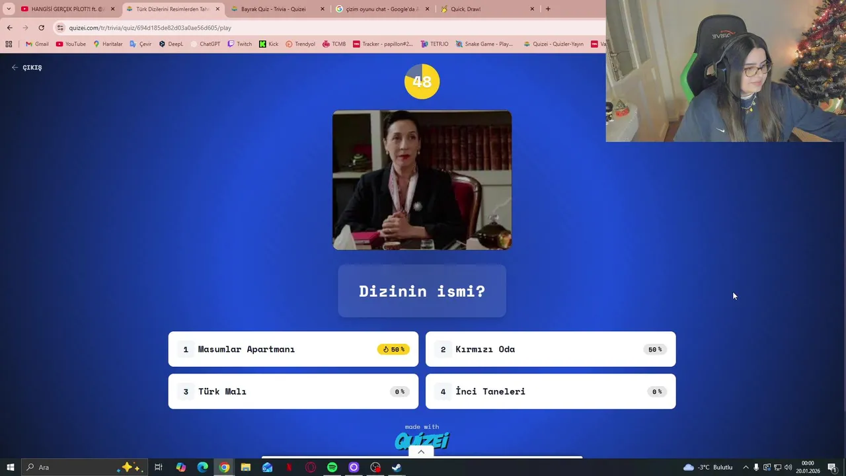Open the Chrome apps grid icon
This screenshot has width=846, height=476.
pyautogui.click(x=9, y=44)
